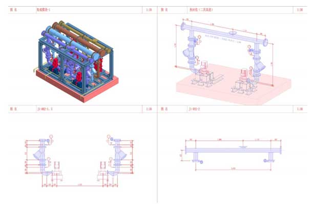The width and height of the screenshot is (312, 204).
Task: Click the top-left view title text
Action: pos(44,10)
